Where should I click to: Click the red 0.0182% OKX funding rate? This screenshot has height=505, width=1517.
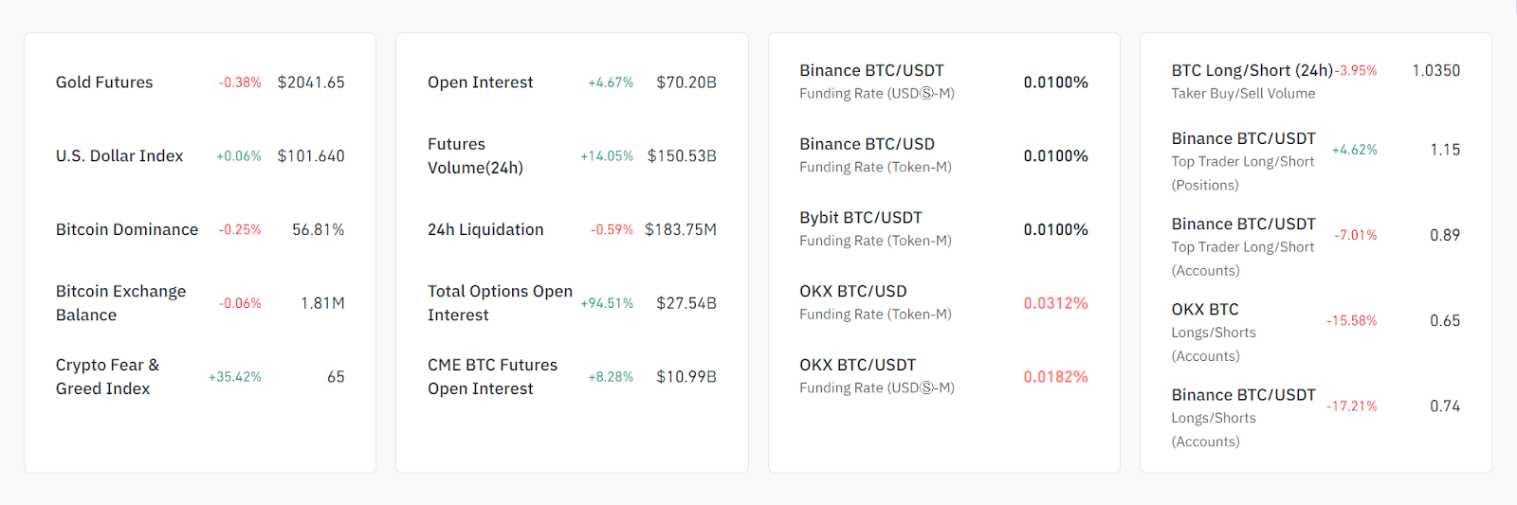1055,377
